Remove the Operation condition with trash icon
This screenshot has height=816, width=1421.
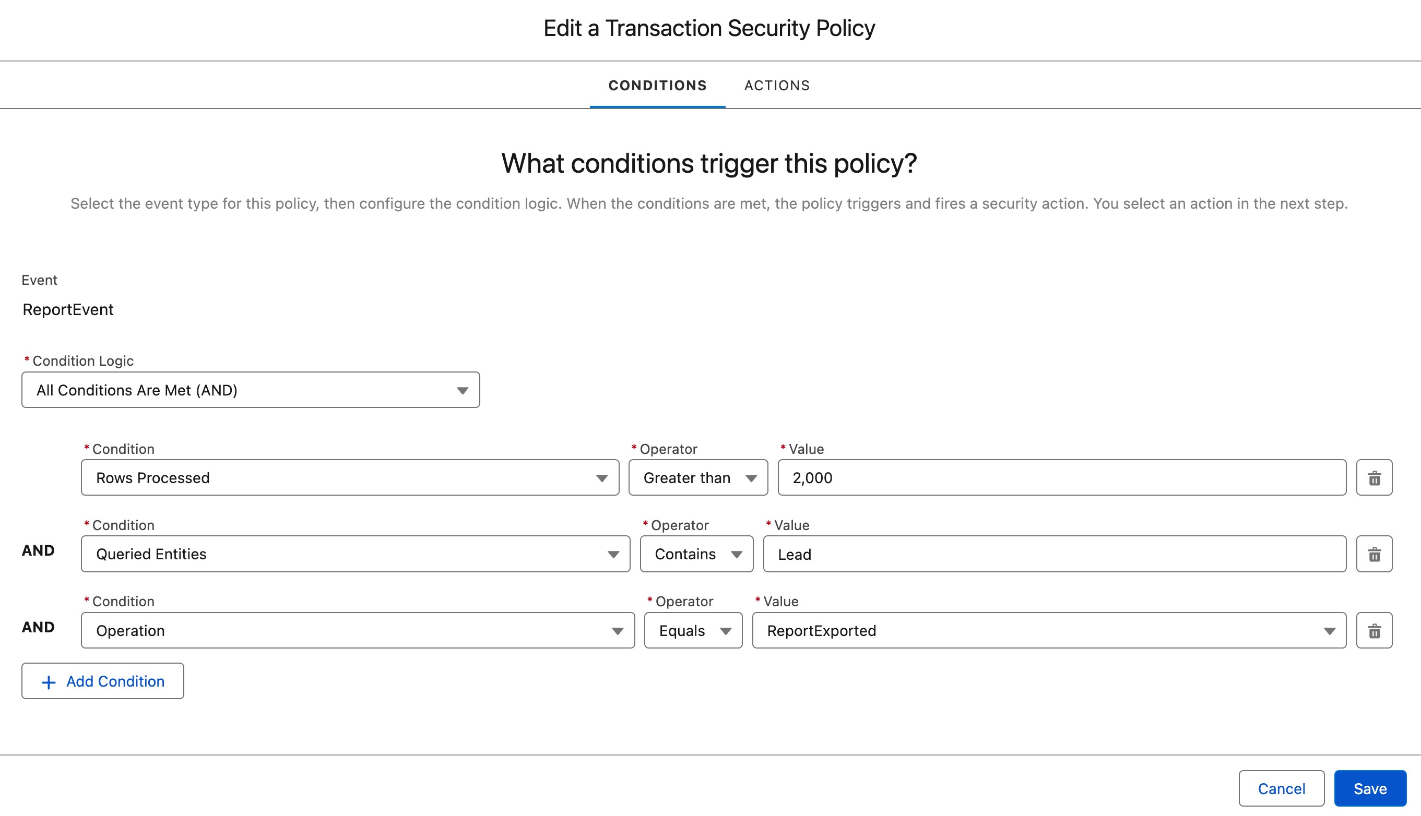1374,630
